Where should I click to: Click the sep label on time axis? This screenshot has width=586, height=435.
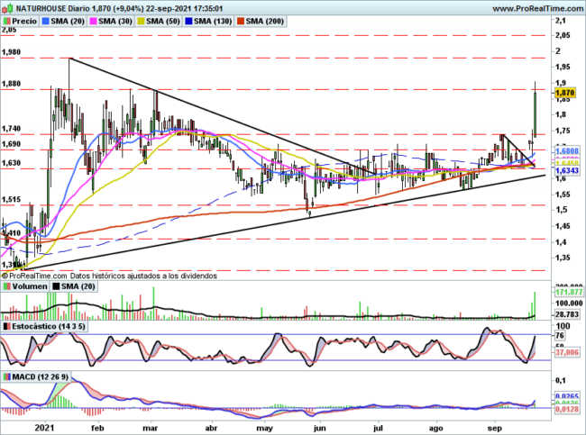(x=495, y=428)
